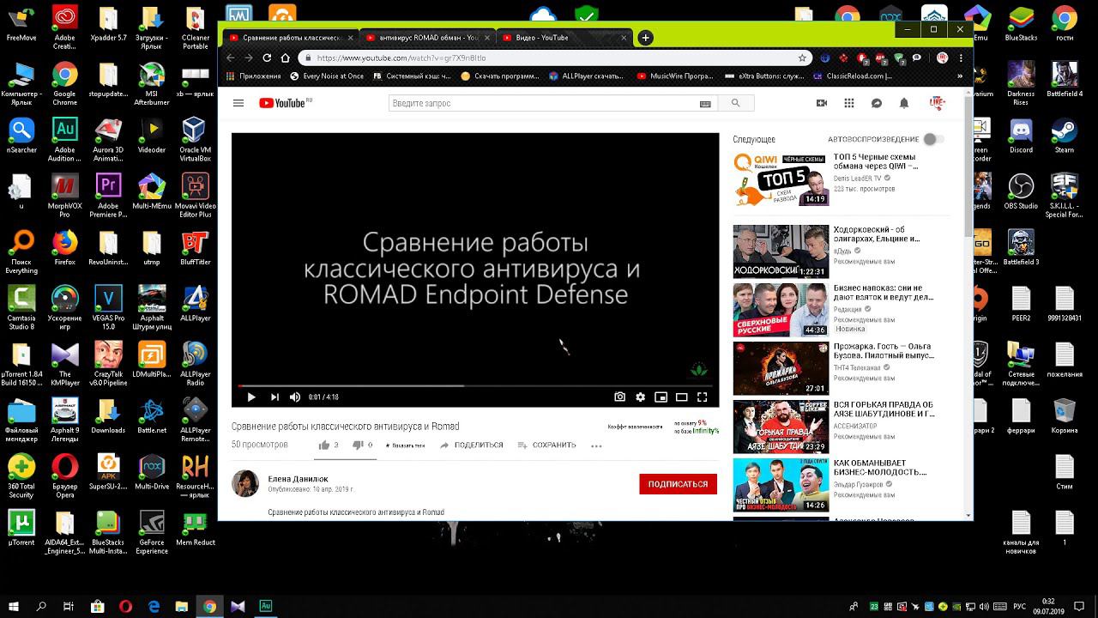Open Every Noise at Once bookmark
The height and width of the screenshot is (618, 1098).
coord(327,76)
